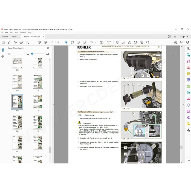
Task: Select page 151 thumbnail
Action: [17, 143]
